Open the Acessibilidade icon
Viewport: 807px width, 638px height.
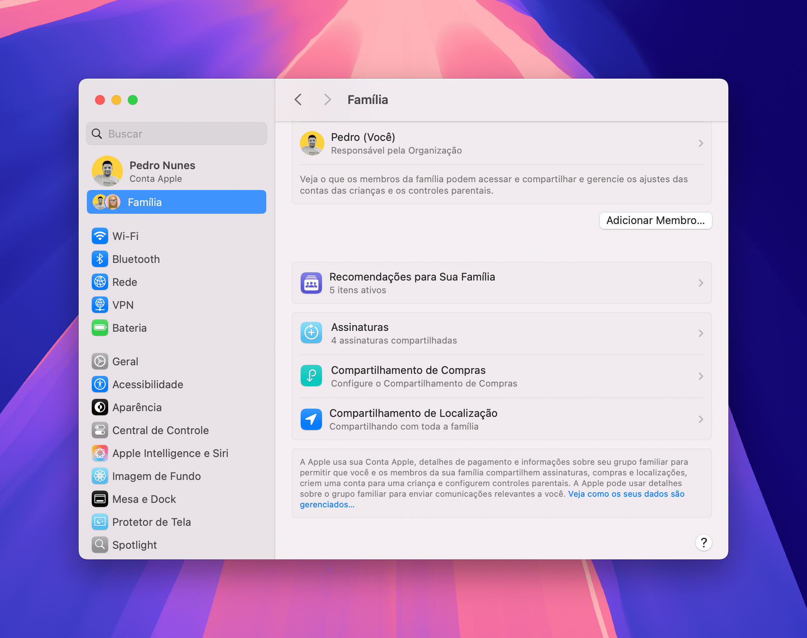pyautogui.click(x=100, y=385)
